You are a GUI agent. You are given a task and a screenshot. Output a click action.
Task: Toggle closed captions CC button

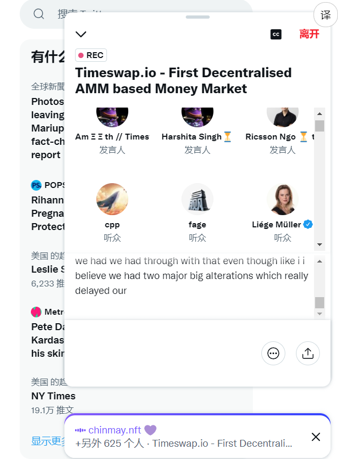[276, 34]
